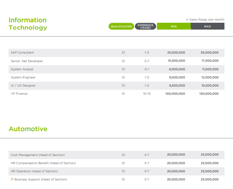Screen dimensions: 233x189
Task: Click the SAP Consultant job title
Action: [x=22, y=53]
